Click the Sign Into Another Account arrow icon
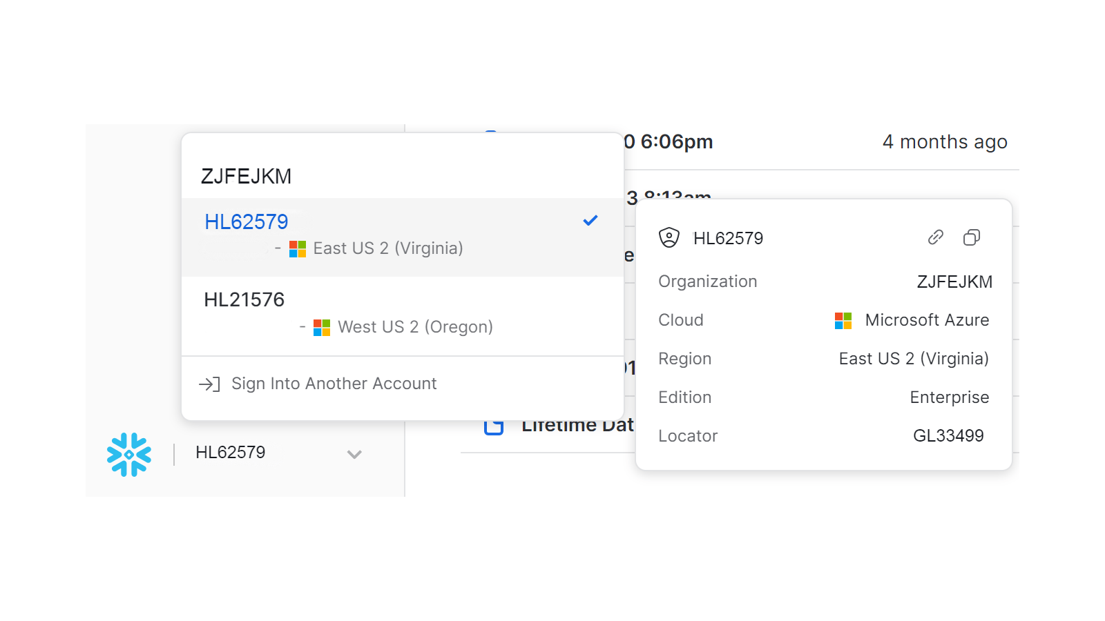The height and width of the screenshot is (621, 1105). (209, 384)
